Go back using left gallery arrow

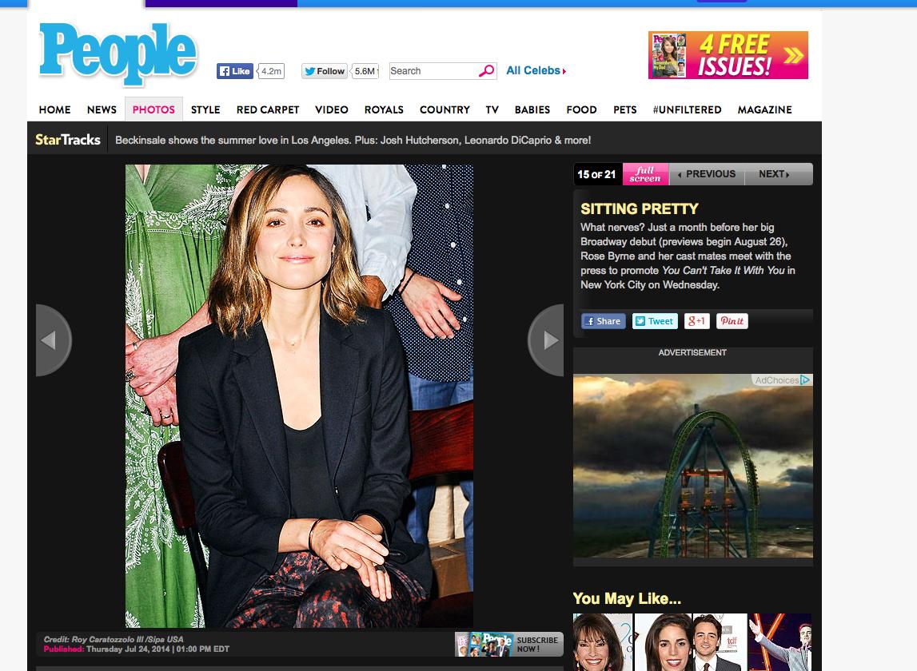[53, 340]
